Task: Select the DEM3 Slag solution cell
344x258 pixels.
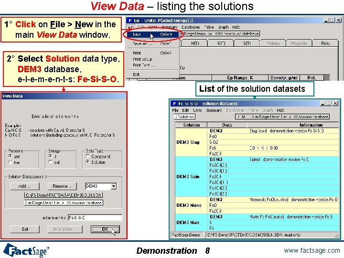Action: [x=191, y=142]
